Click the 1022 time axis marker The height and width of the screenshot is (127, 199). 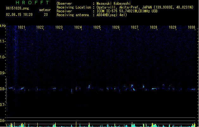click(40, 27)
